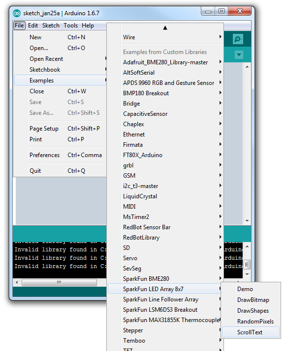Click console horizontal scrollbar thumb

click(59, 282)
